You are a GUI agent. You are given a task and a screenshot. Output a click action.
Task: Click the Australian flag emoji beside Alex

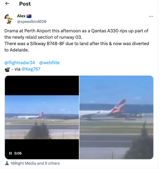click(x=29, y=16)
